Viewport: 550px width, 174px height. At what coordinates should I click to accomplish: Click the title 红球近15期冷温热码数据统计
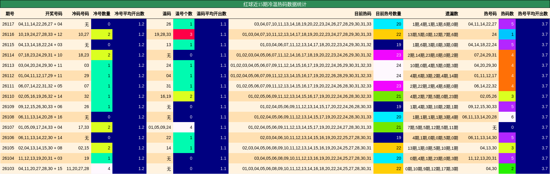pos(275,4)
